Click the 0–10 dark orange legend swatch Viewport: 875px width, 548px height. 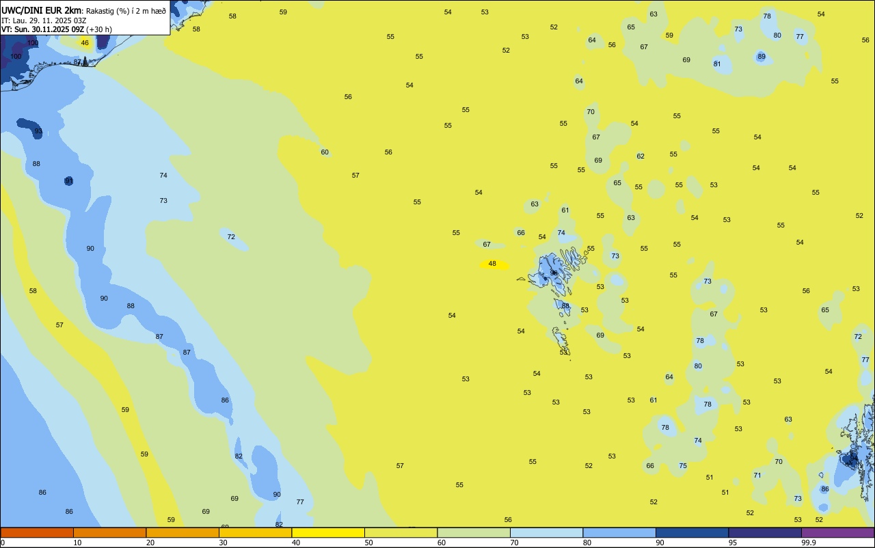pyautogui.click(x=37, y=532)
